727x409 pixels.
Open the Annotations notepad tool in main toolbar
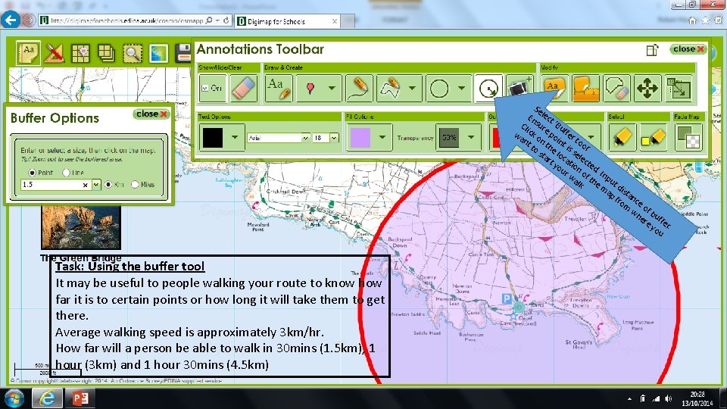(28, 53)
